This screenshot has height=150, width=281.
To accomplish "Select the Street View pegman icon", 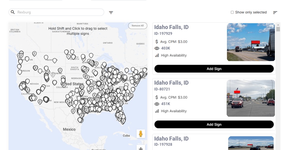I will coord(140,134).
